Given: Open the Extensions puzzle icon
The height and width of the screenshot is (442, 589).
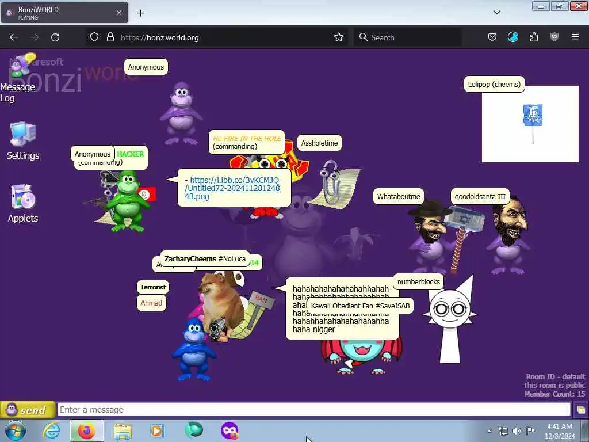Looking at the screenshot, I should tap(534, 37).
